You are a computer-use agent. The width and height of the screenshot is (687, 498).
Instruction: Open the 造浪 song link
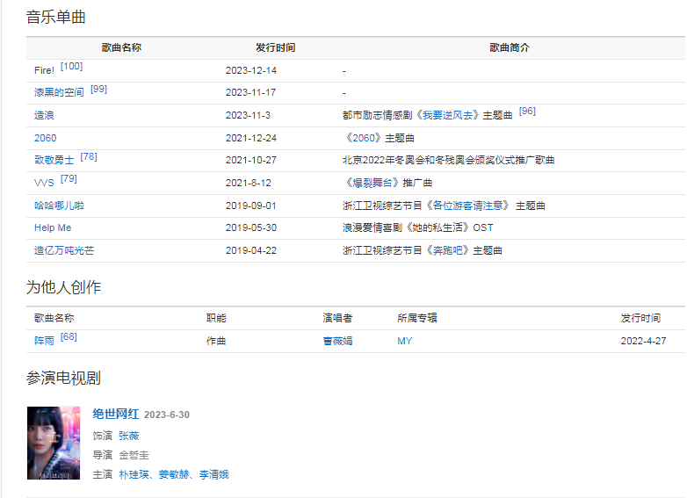coord(44,116)
